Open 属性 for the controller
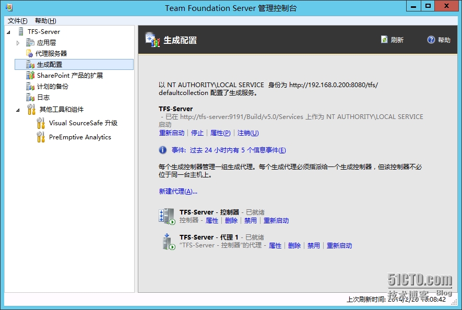Image resolution: width=462 pixels, height=310 pixels. 212,220
